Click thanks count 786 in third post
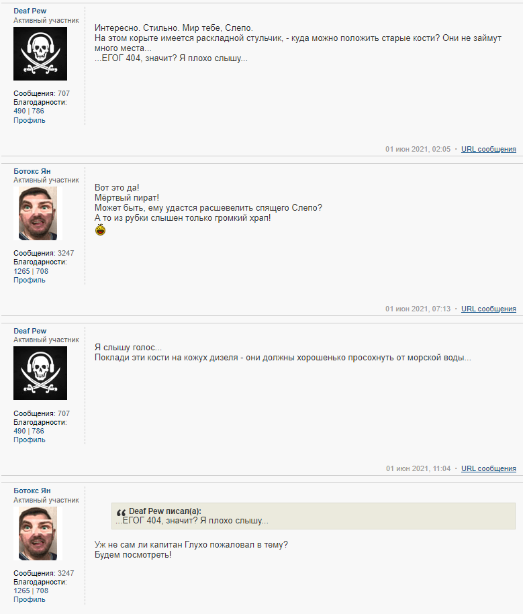 point(38,431)
